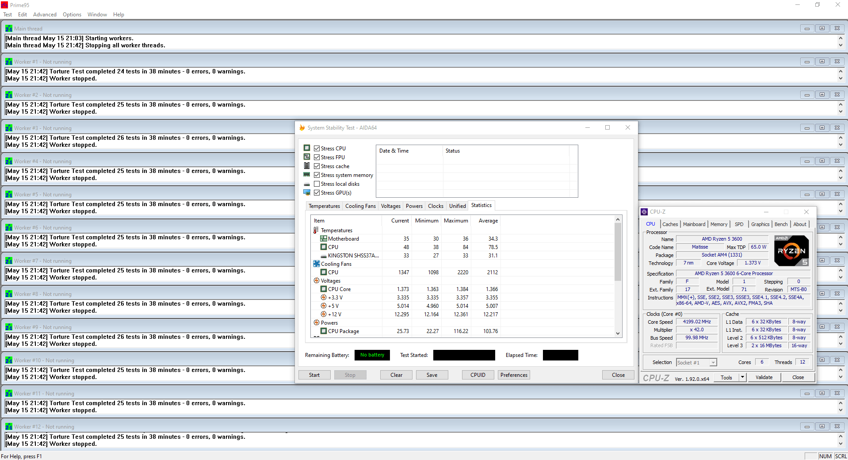The height and width of the screenshot is (460, 848).
Task: Click the Main thread window icon
Action: [x=9, y=28]
